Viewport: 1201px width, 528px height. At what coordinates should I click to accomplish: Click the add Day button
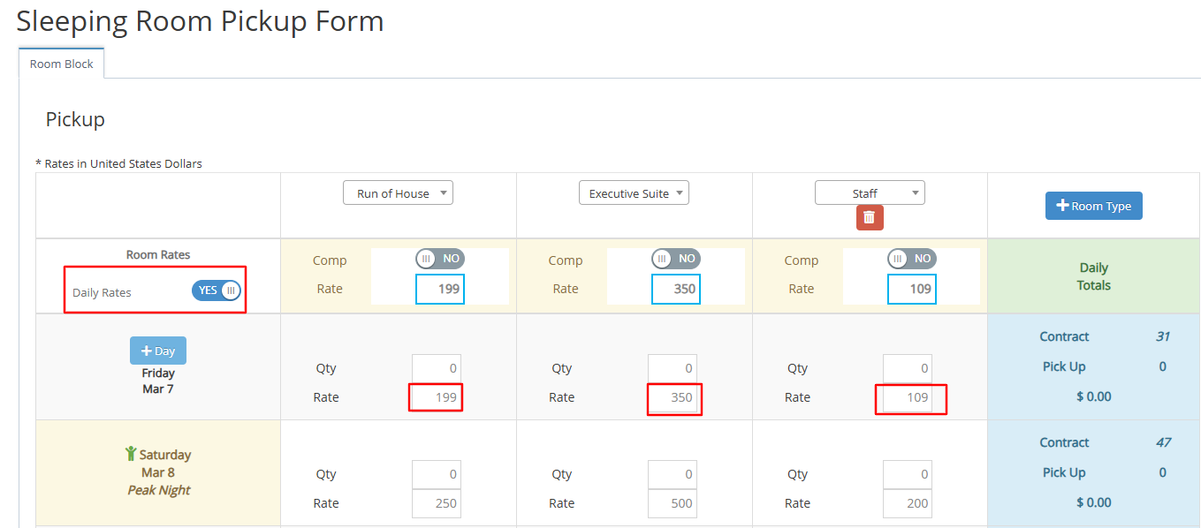click(x=158, y=351)
